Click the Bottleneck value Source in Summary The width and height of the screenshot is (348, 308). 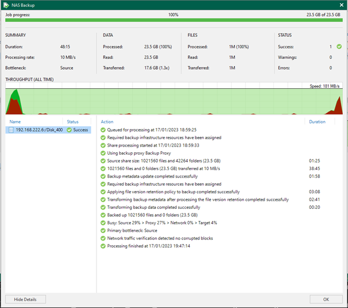pos(66,67)
